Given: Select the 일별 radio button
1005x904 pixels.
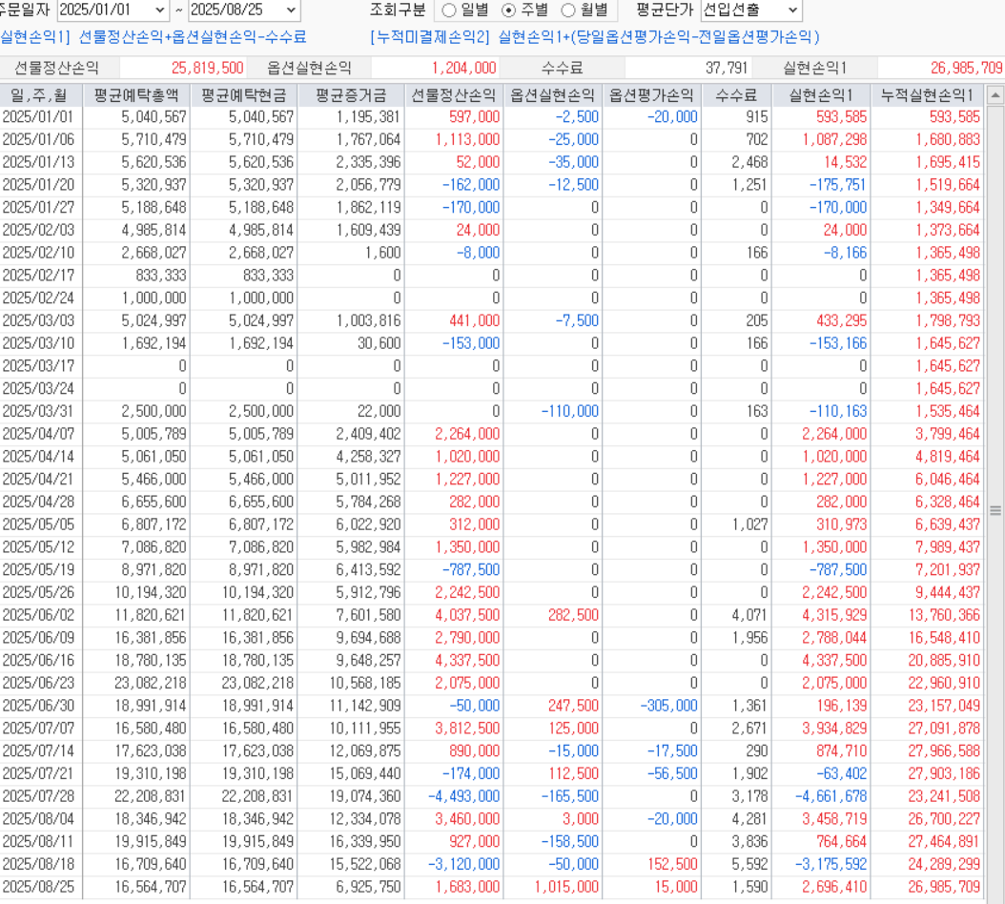Looking at the screenshot, I should point(449,10).
